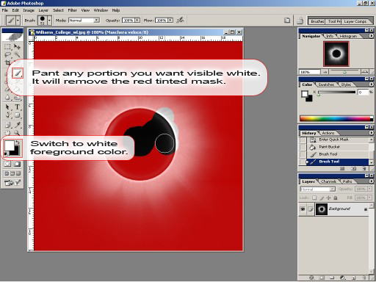Select the Lasso tool

(7, 54)
